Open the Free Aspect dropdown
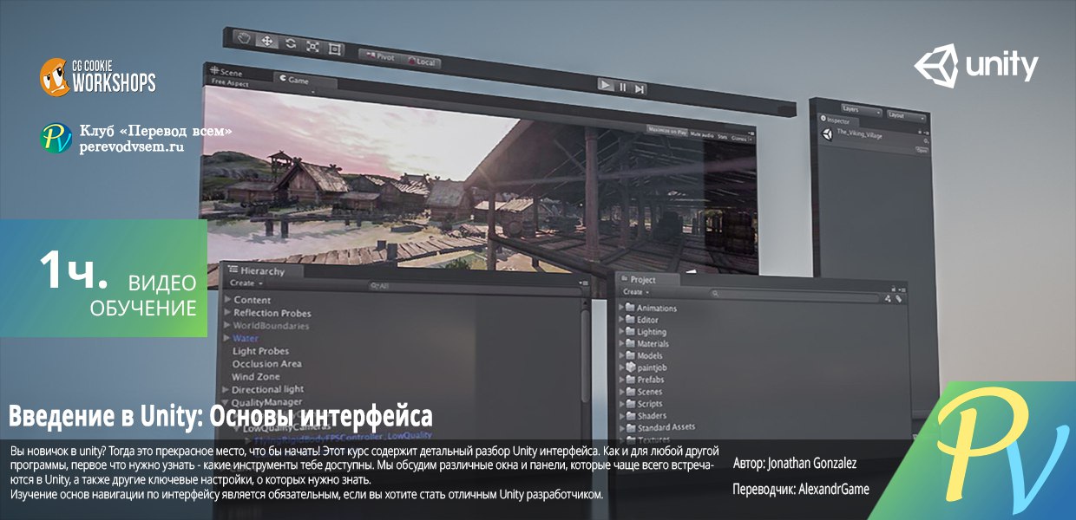 231,82
